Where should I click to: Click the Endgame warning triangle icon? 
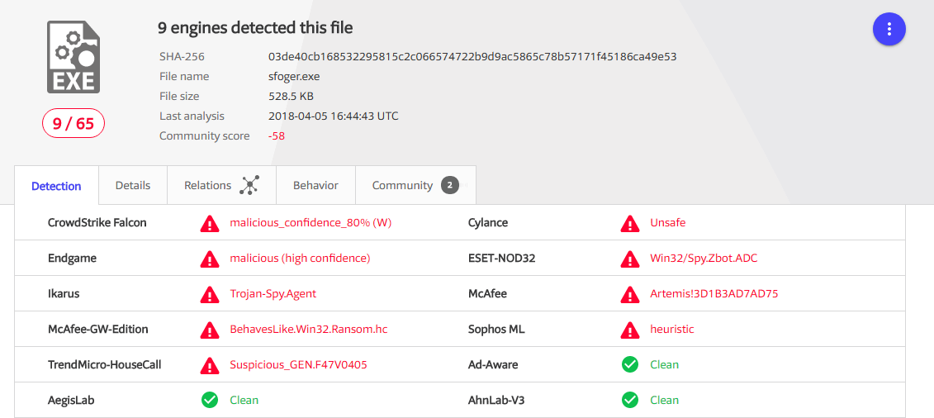[209, 259]
